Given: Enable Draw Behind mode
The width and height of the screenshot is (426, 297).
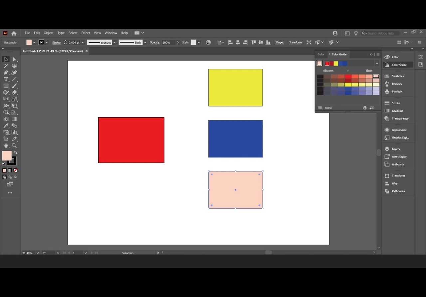Looking at the screenshot, I should [10, 177].
